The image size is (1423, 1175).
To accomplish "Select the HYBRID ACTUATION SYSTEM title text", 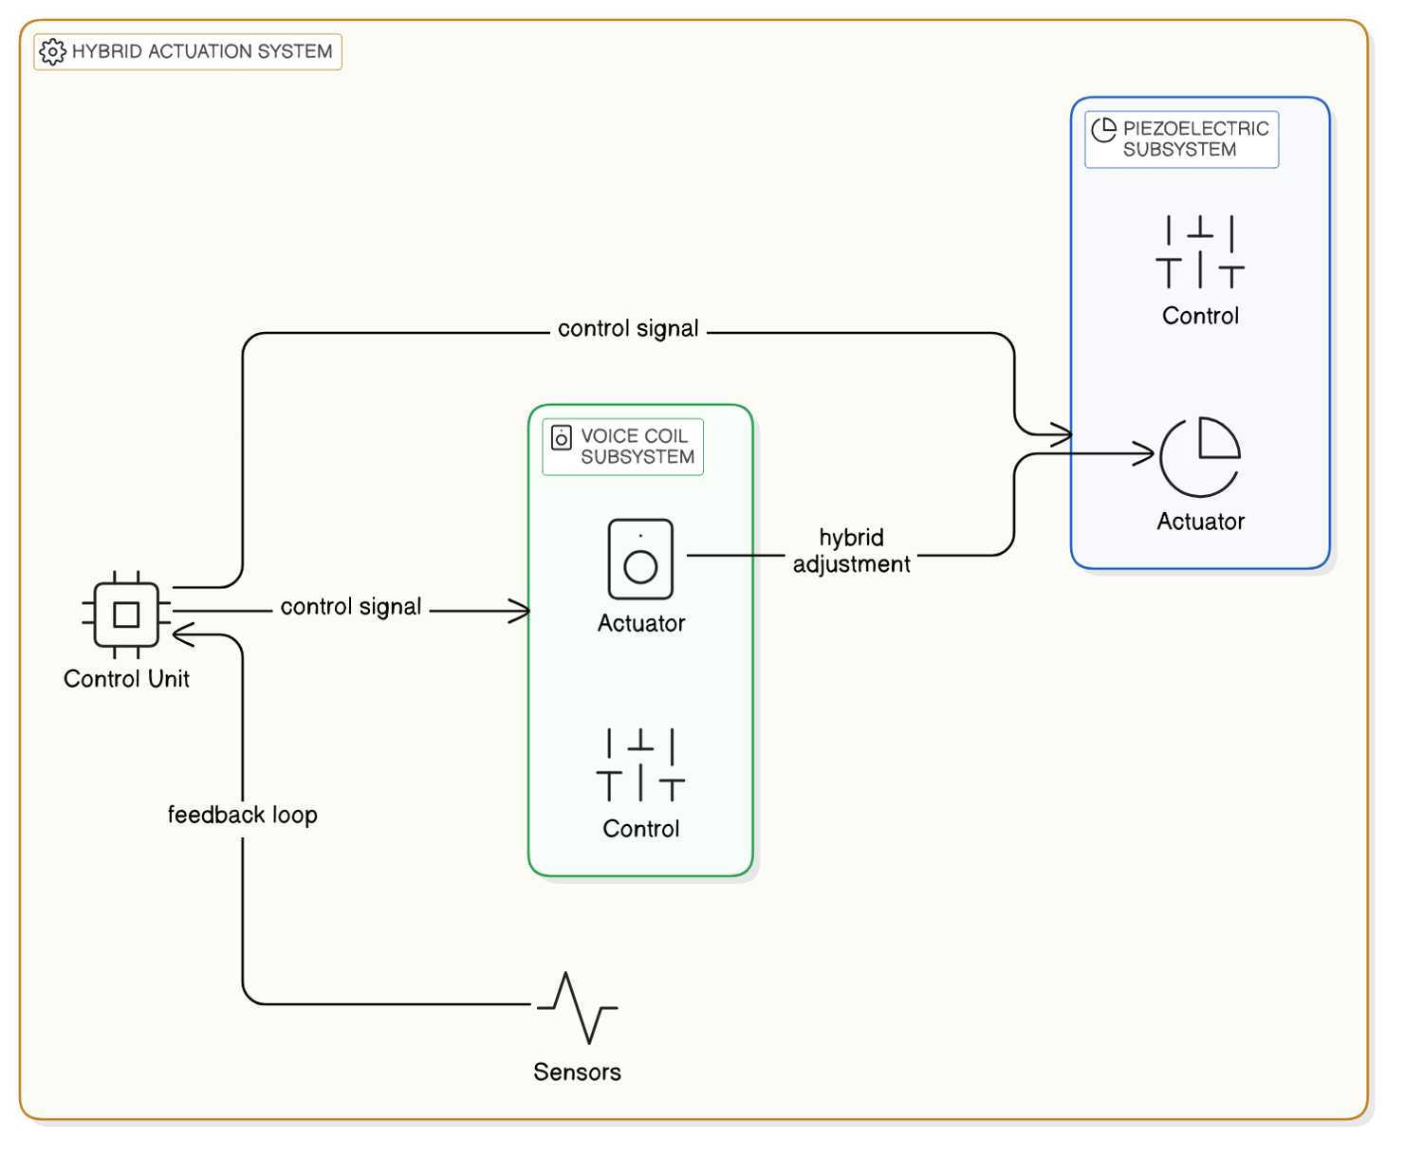I will (202, 51).
